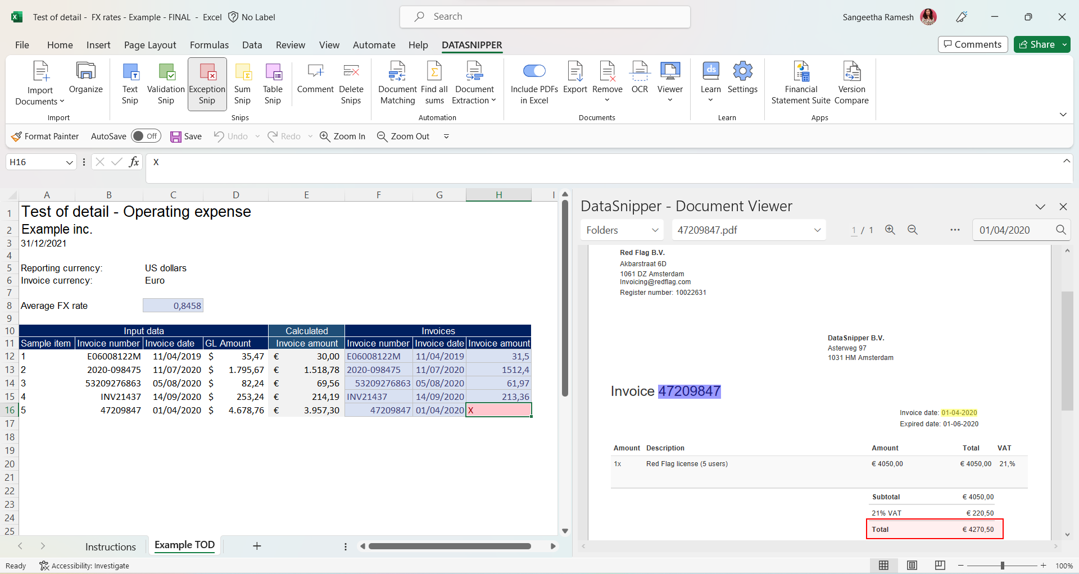Open the Document Viewer pane options chevron
The image size is (1079, 574).
tap(1040, 207)
